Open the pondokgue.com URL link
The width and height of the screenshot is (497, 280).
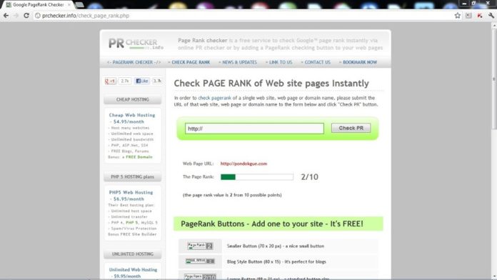(244, 164)
